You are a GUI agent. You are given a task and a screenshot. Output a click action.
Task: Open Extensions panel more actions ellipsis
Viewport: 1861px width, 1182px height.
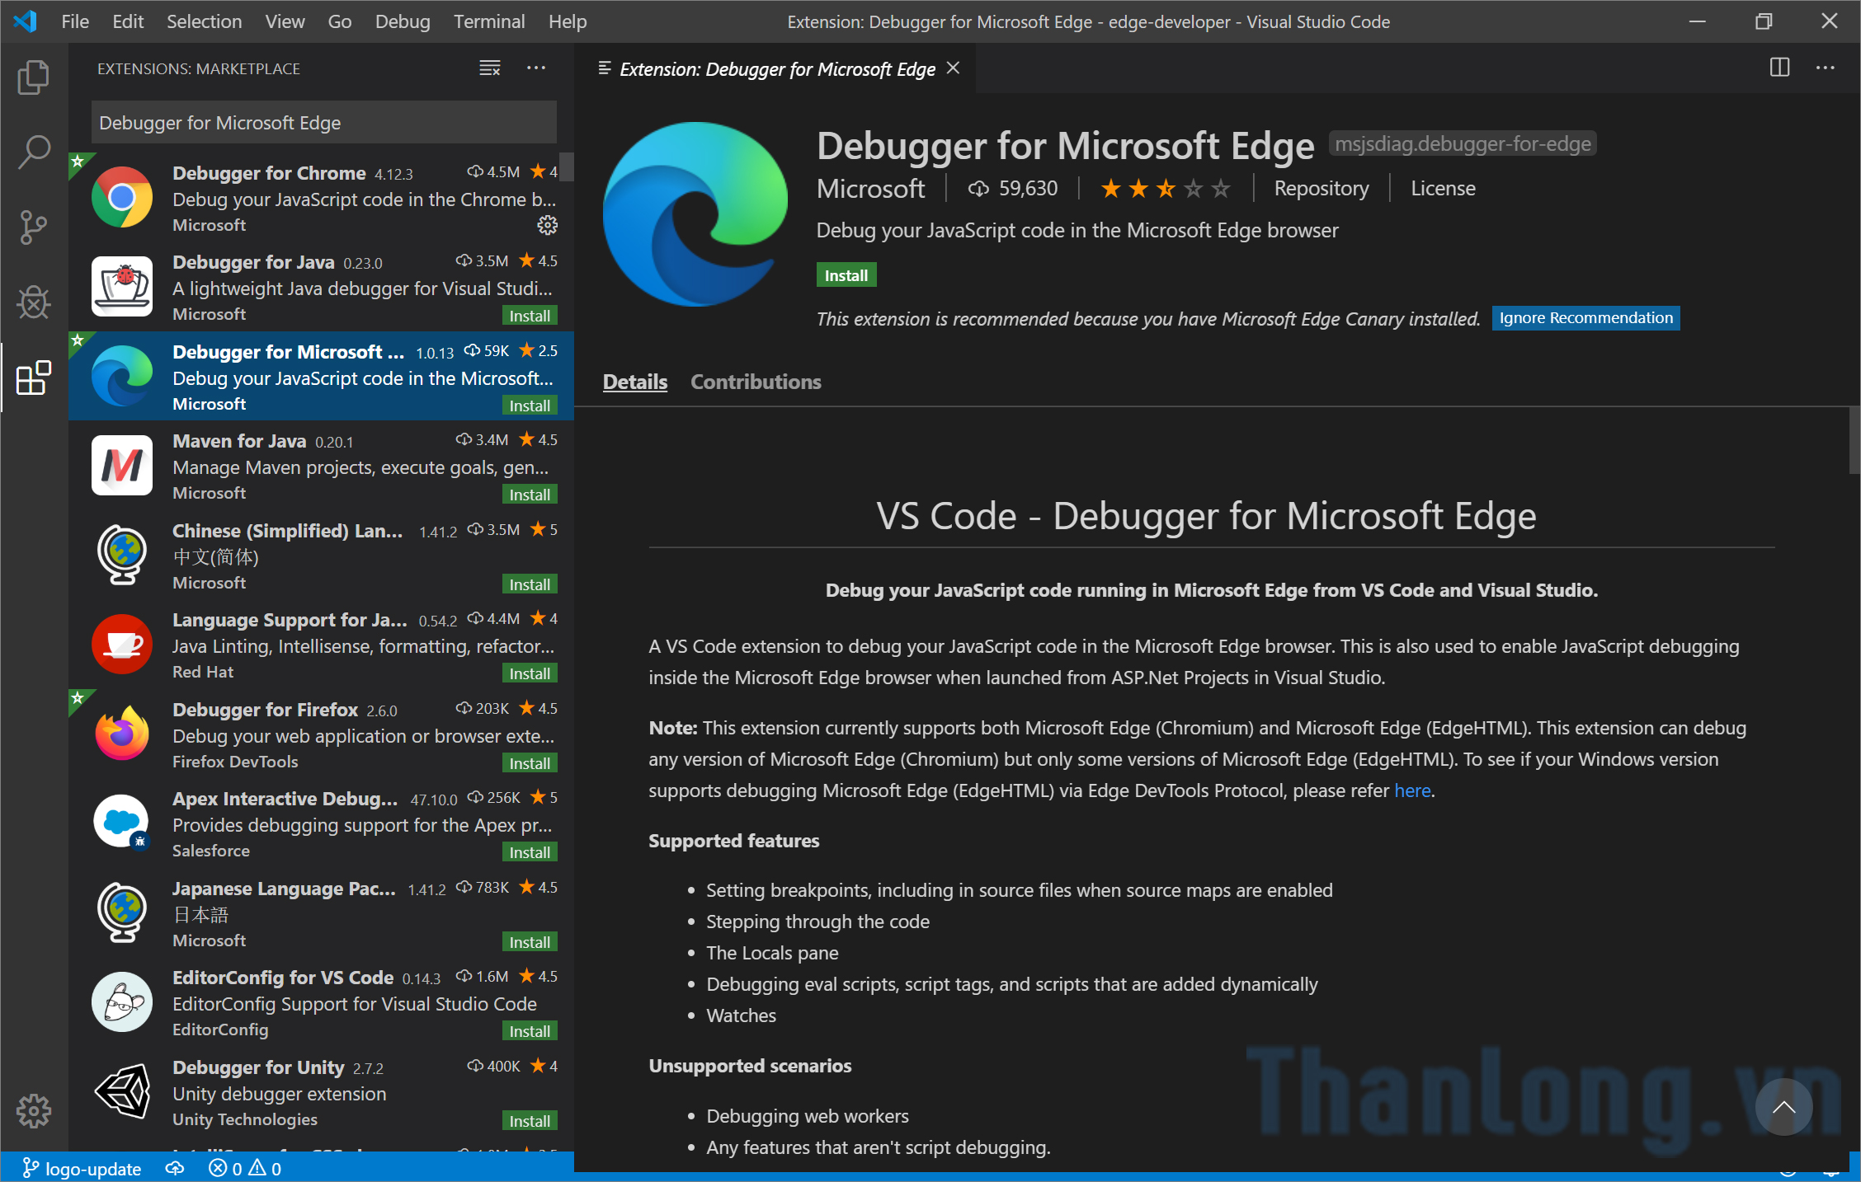point(536,68)
